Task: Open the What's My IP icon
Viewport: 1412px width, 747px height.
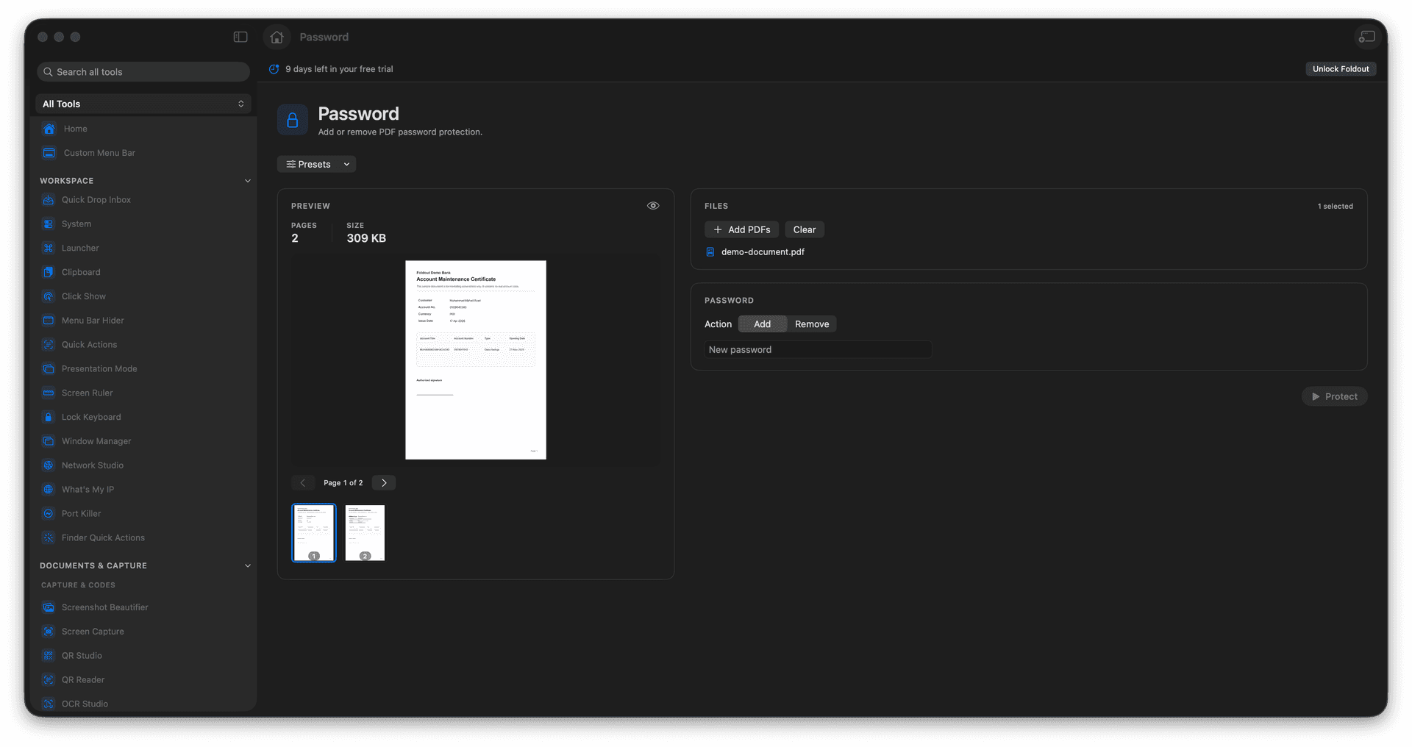Action: click(49, 490)
